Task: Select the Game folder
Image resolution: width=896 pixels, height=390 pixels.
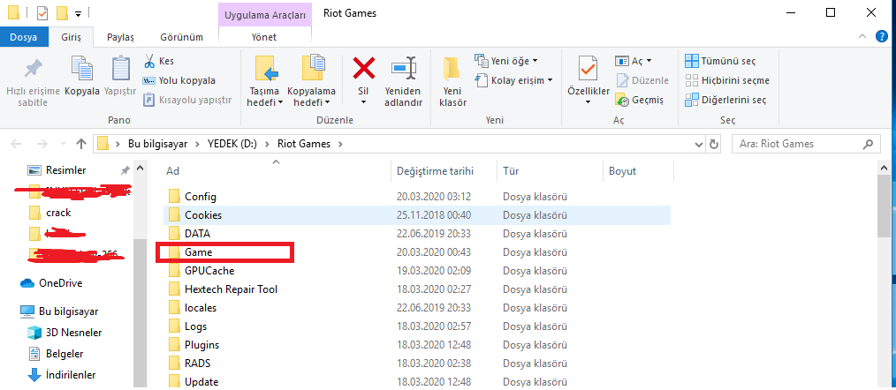Action: (x=416, y=251)
